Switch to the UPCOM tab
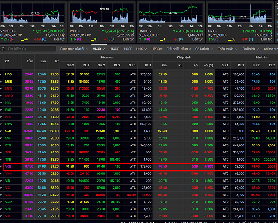This screenshot has width=278, height=223. 157,48
